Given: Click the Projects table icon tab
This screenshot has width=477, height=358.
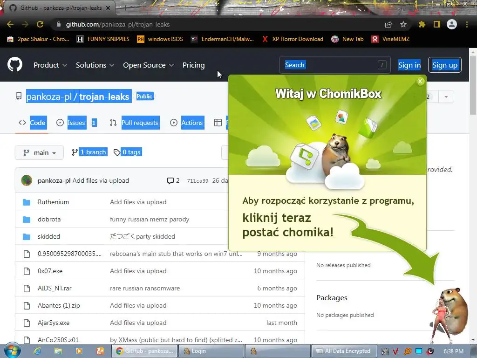Looking at the screenshot, I should click(x=218, y=123).
